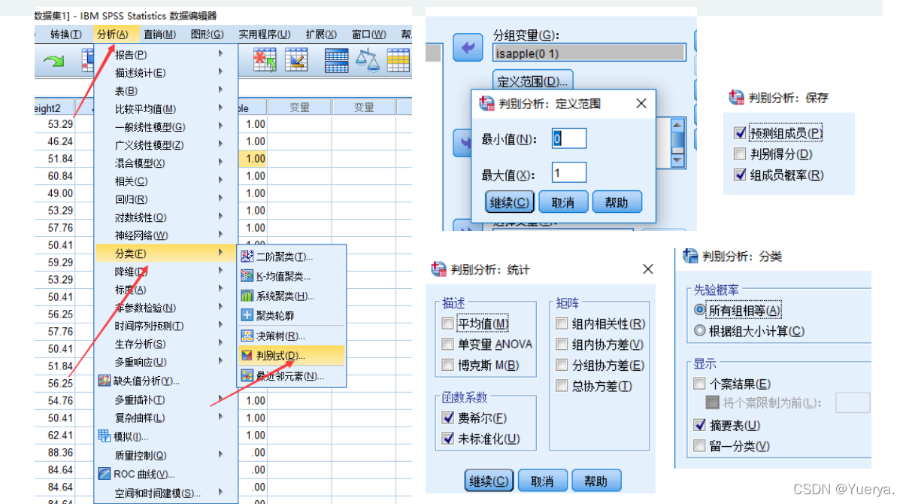Close the 判别分析：统计 dialog
906x504 pixels.
[x=648, y=269]
